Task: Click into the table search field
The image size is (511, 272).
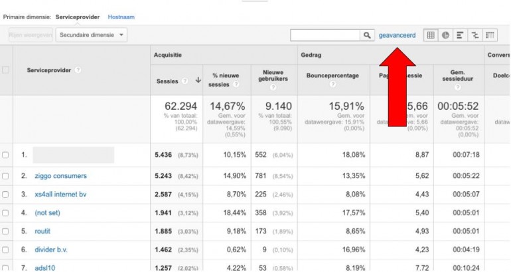Action: (325, 35)
